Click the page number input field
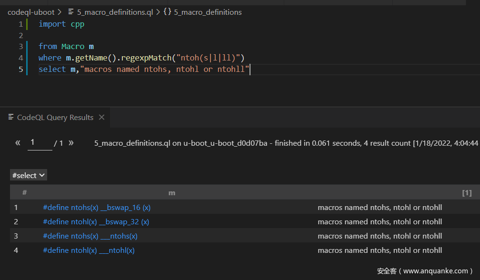 click(40, 143)
